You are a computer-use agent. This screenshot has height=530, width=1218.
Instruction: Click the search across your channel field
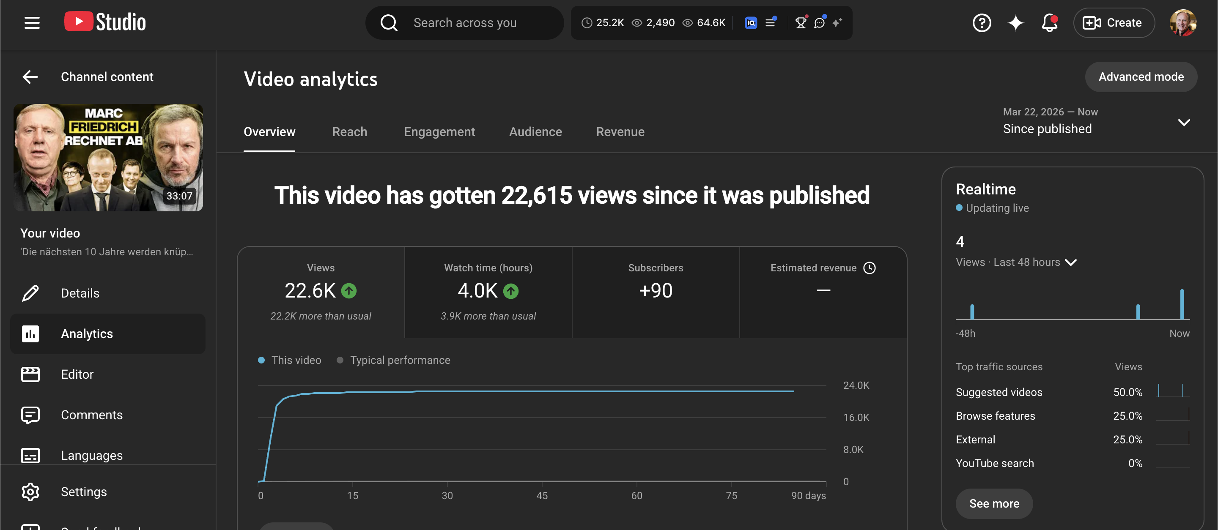point(464,23)
